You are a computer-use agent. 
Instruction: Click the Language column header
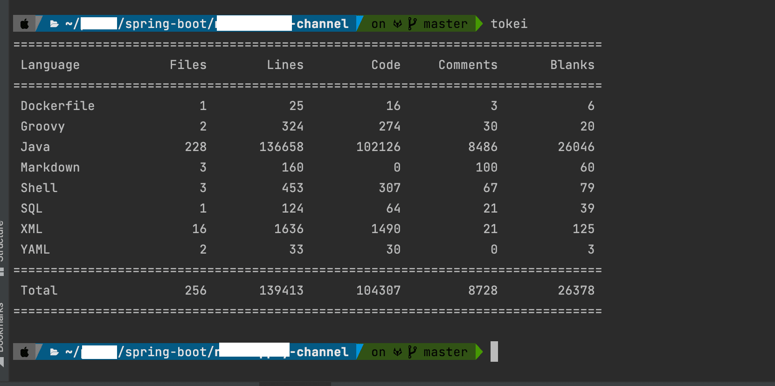50,65
